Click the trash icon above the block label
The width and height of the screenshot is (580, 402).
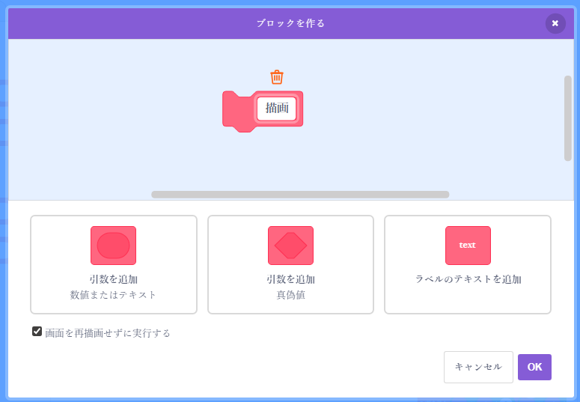[x=277, y=76]
